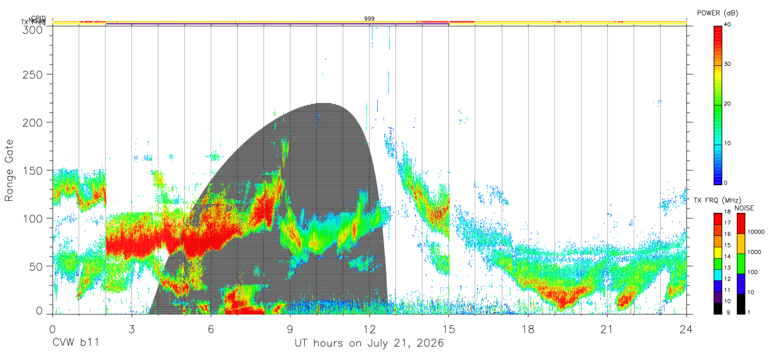Select the blue segment of the NOISE legend
This screenshot has height=356, width=772.
click(740, 283)
